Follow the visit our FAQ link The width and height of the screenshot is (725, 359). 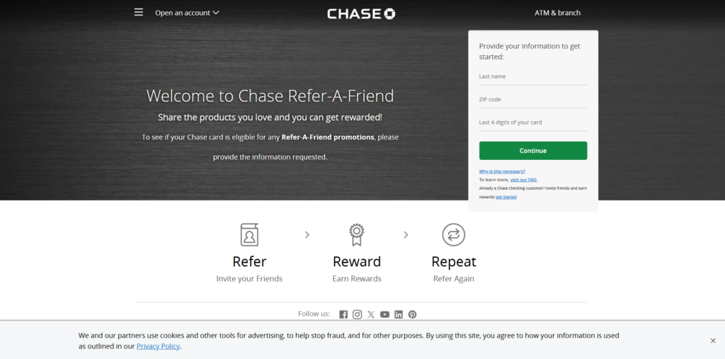tap(523, 180)
